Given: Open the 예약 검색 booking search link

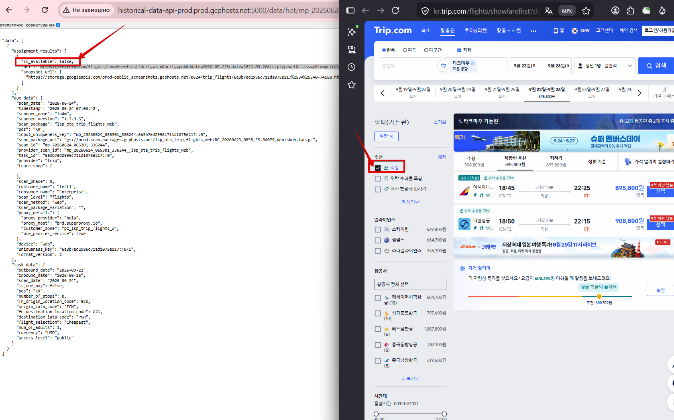Looking at the screenshot, I should (628, 30).
